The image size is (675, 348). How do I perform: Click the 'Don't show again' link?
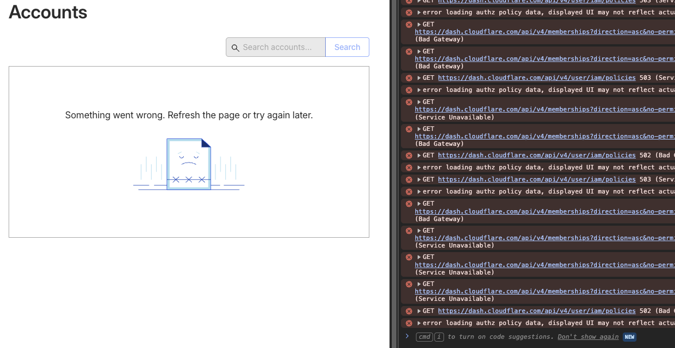click(588, 337)
